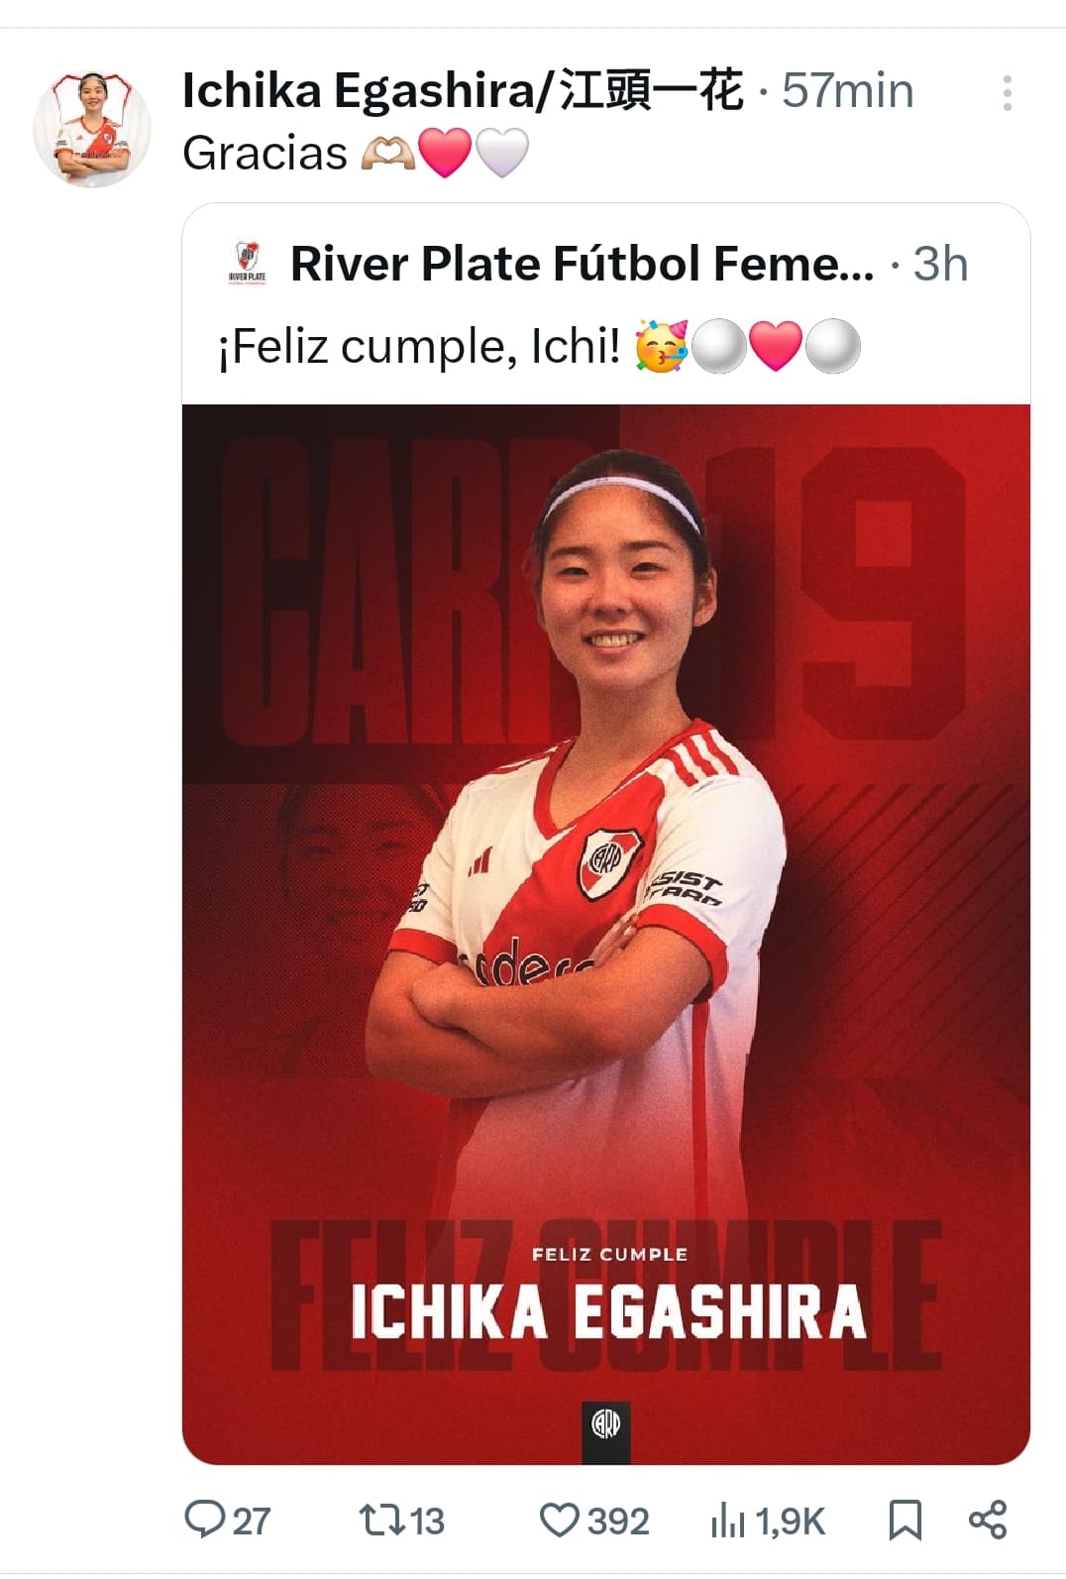1066x1579 pixels.
Task: Open River Plate's small logo avatar
Action: (x=247, y=263)
